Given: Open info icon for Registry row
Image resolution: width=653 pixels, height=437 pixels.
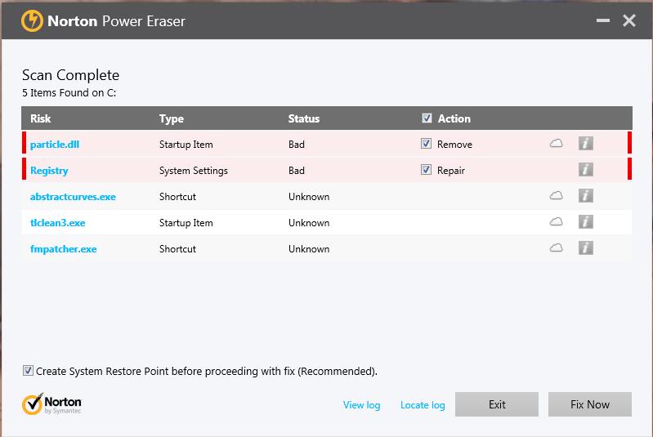Looking at the screenshot, I should [585, 170].
